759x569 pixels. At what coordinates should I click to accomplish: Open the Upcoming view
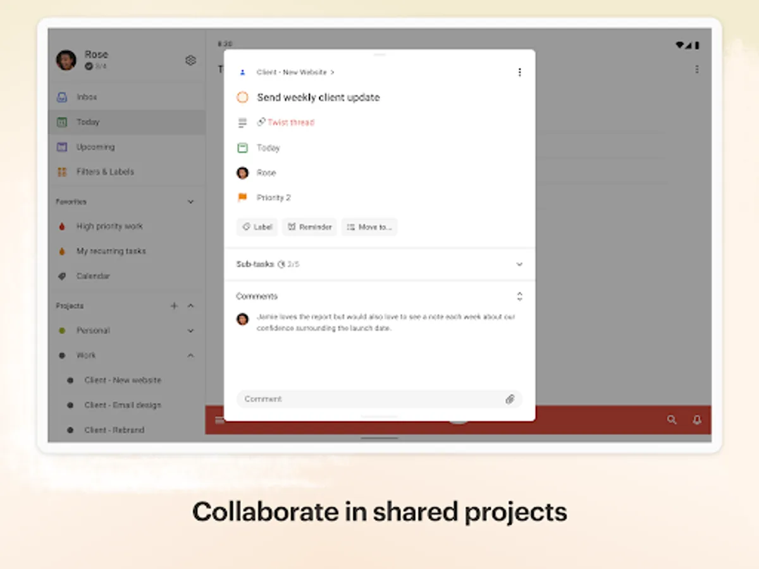pos(126,147)
